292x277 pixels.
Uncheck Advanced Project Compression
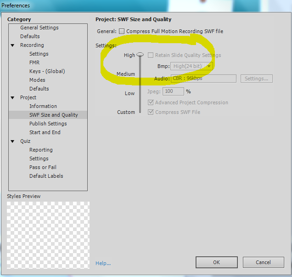point(151,102)
